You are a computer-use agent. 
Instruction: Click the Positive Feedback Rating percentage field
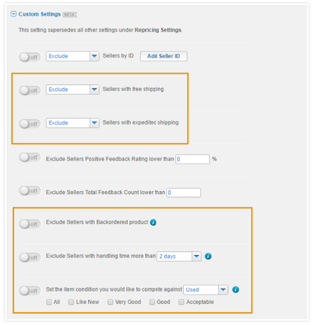tap(192, 159)
